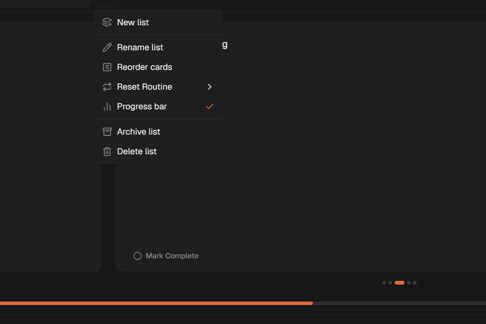Click the Delete list trash icon
Viewport: 486px width, 324px height.
click(x=107, y=151)
